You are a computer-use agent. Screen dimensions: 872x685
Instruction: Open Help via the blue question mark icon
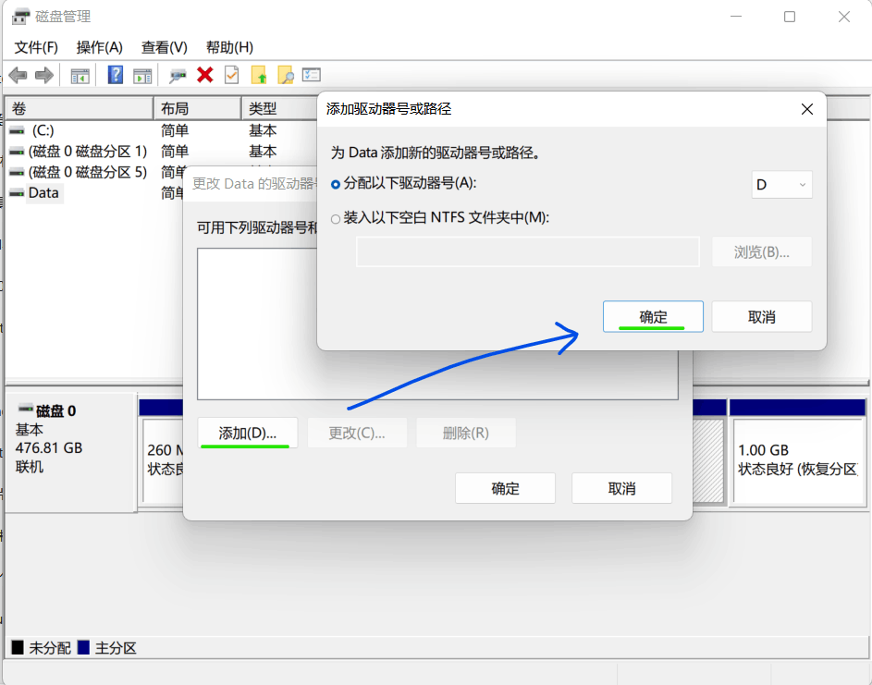point(115,75)
